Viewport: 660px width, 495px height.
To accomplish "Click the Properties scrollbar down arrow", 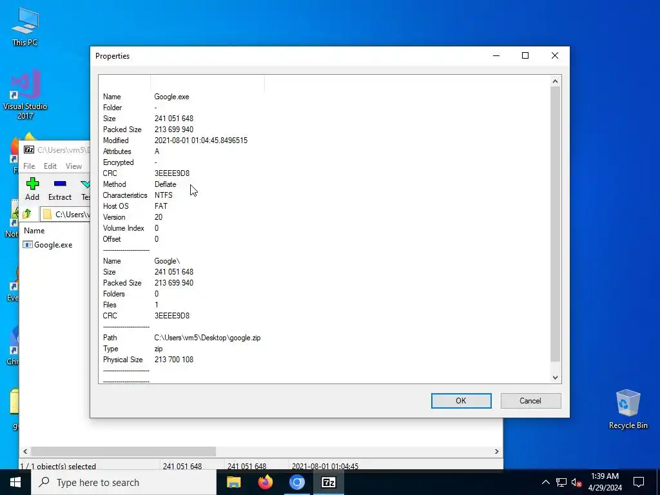I will pyautogui.click(x=555, y=378).
